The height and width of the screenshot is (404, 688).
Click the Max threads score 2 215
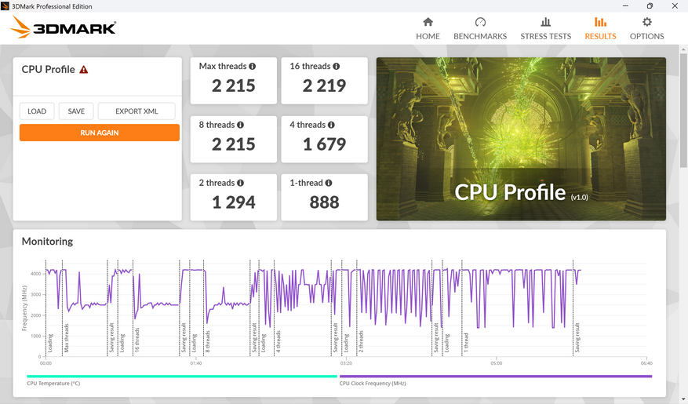pos(234,86)
